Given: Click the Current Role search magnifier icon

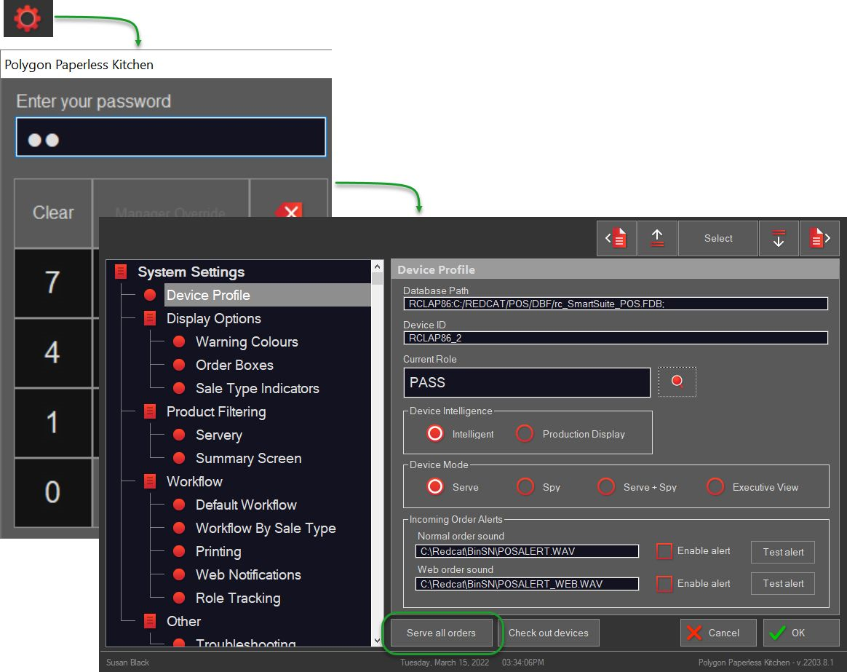Looking at the screenshot, I should click(677, 382).
